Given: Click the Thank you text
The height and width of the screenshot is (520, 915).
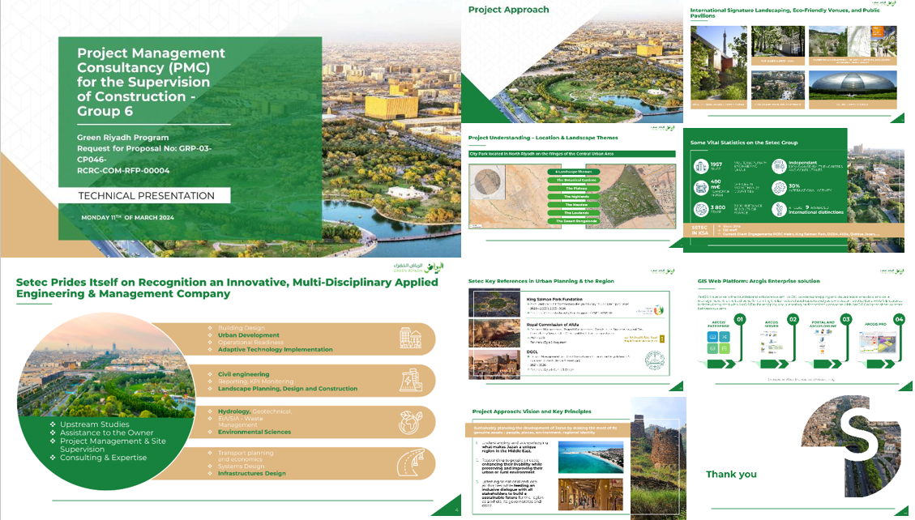Looking at the screenshot, I should point(730,474).
